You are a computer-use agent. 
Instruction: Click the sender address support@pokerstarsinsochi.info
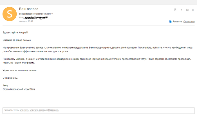(35, 14)
